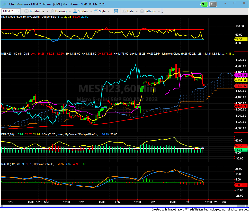Click the 2/6 date label on time axis
Viewport: 249px width, 211px height.
click(x=224, y=202)
